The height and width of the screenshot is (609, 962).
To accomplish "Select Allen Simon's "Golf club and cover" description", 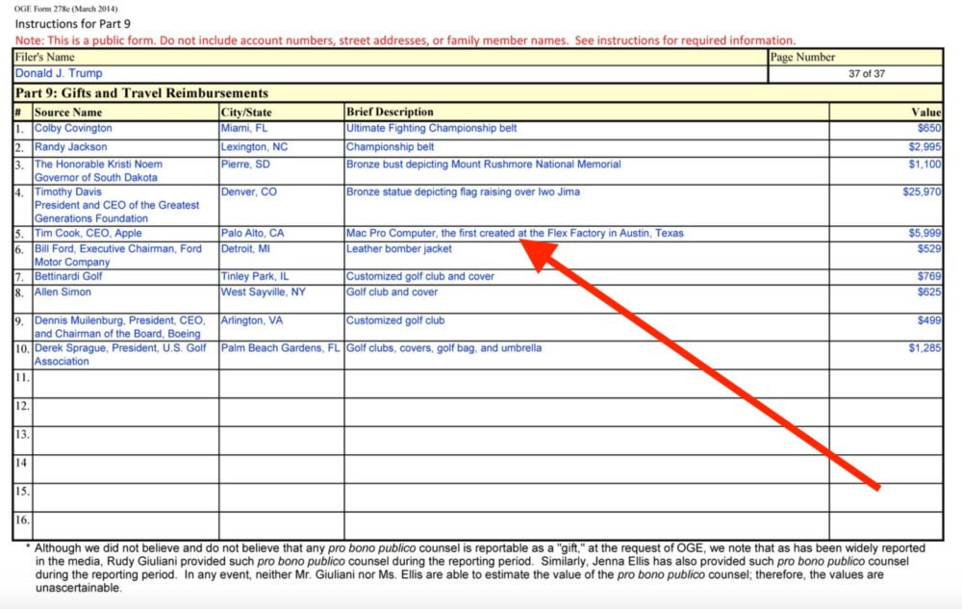I will tap(392, 292).
